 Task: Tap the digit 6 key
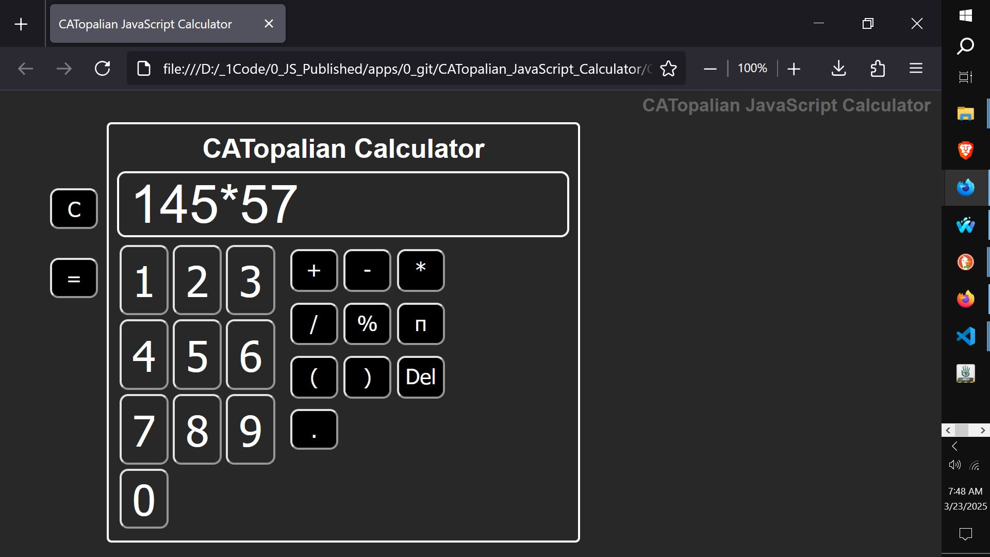[x=250, y=355]
